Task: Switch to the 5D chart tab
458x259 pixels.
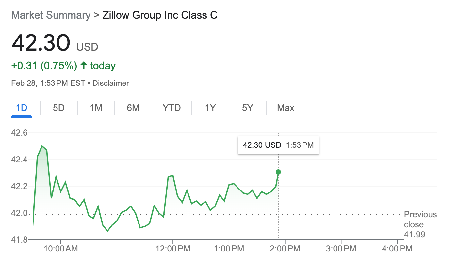Action: pyautogui.click(x=59, y=108)
